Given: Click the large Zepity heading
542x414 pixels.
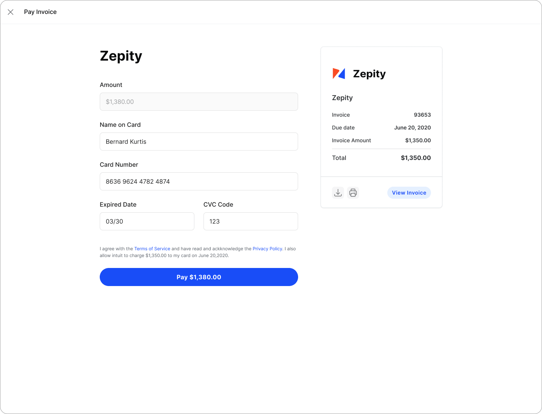Looking at the screenshot, I should [121, 56].
